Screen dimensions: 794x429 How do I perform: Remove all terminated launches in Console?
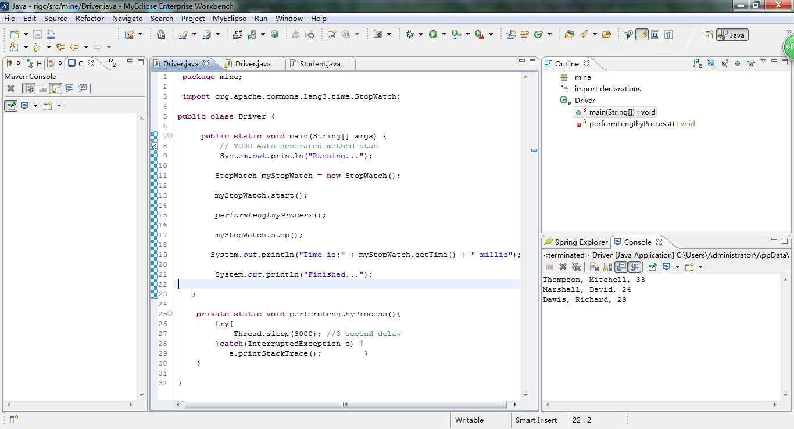click(x=576, y=267)
